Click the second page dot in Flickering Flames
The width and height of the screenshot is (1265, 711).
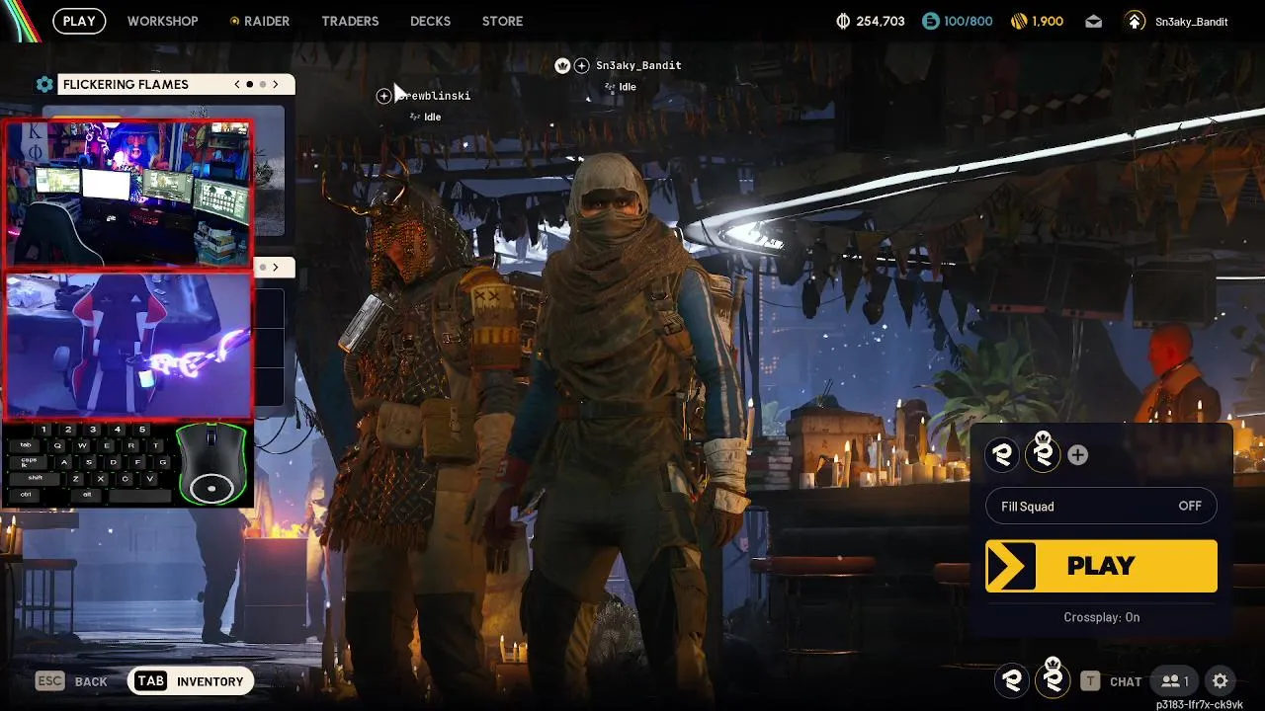[263, 85]
